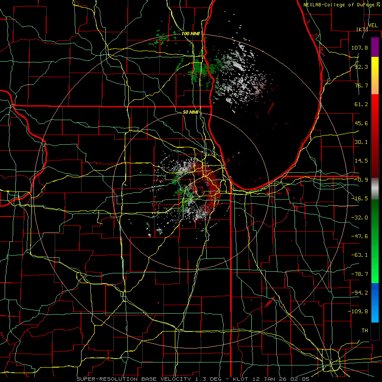The image size is (382, 382).
Task: Click the -47.6 legend value
Action: pyautogui.click(x=360, y=236)
